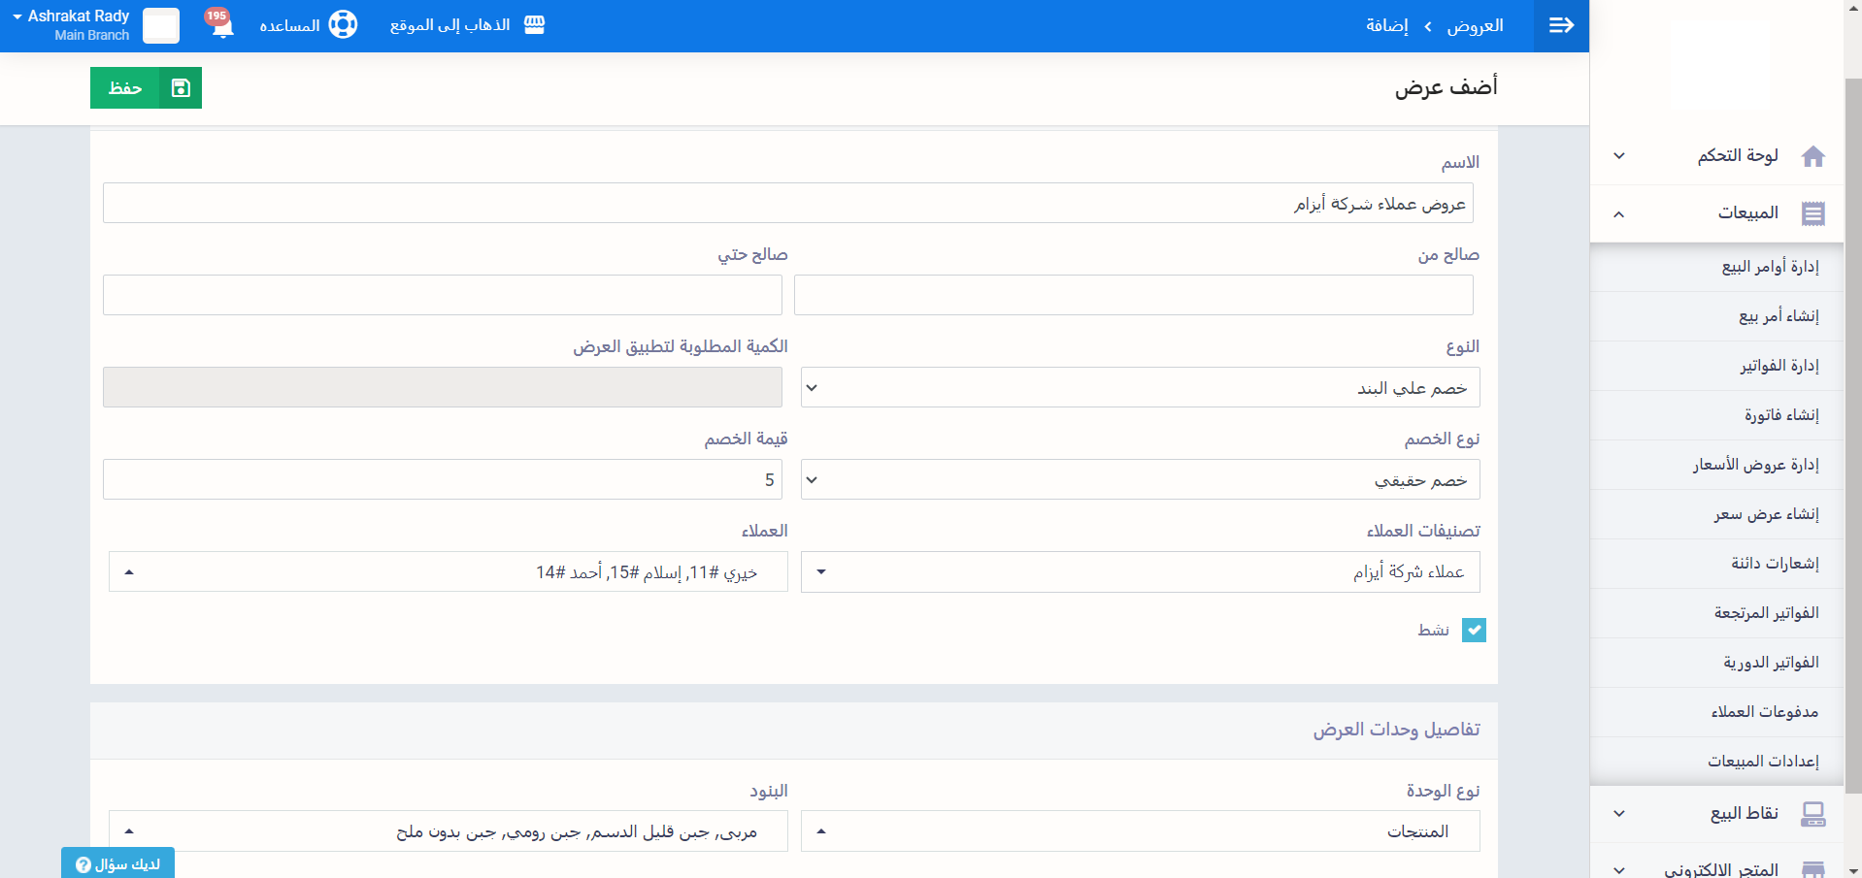
Task: Click the save floppy disk icon
Action: pyautogui.click(x=181, y=88)
